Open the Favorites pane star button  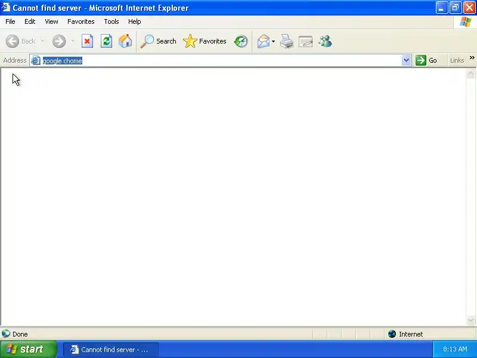tap(205, 41)
